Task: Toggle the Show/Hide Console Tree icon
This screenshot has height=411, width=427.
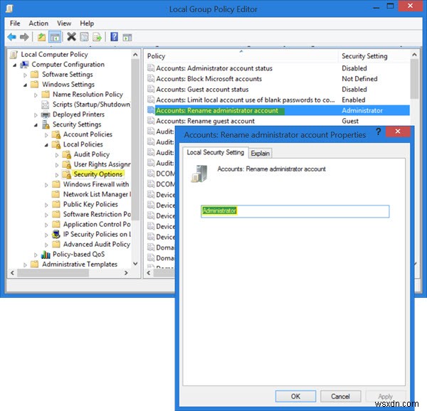Action: pyautogui.click(x=55, y=37)
